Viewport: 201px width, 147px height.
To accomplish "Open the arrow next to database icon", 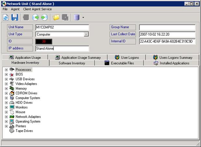I will tap(83, 18).
